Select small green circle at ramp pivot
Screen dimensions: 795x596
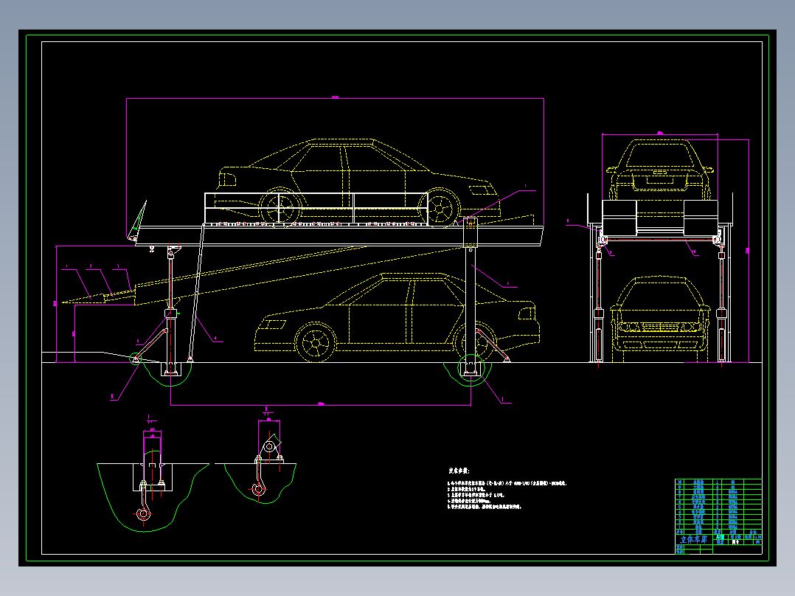click(135, 359)
